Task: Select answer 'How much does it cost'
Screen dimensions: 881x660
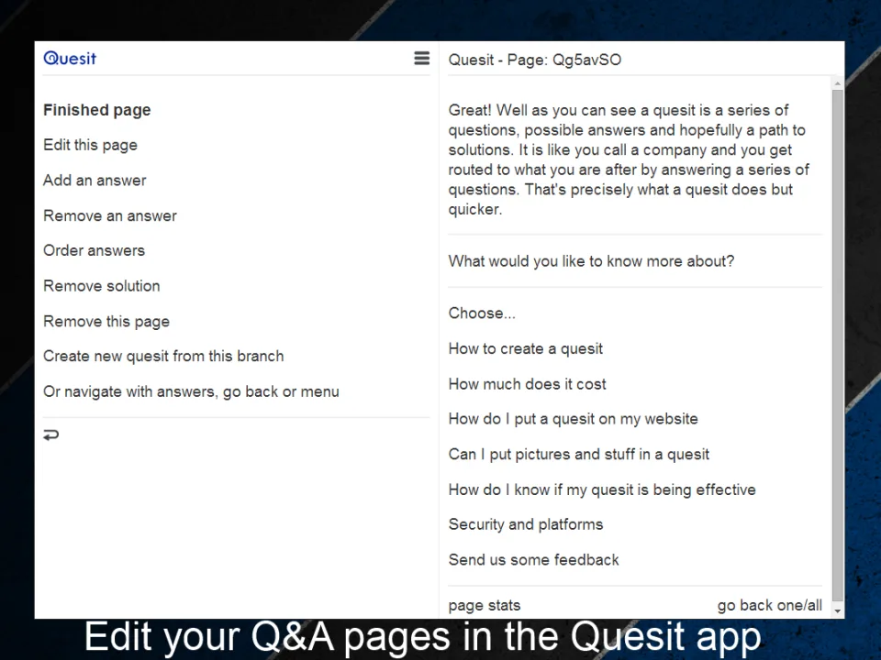Action: point(527,384)
